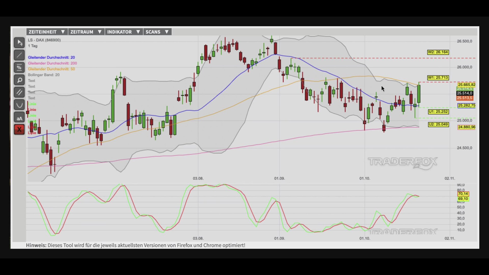Screen dimensions: 489x275
Task: Select the parallel channel lines tool
Action: (x=19, y=92)
